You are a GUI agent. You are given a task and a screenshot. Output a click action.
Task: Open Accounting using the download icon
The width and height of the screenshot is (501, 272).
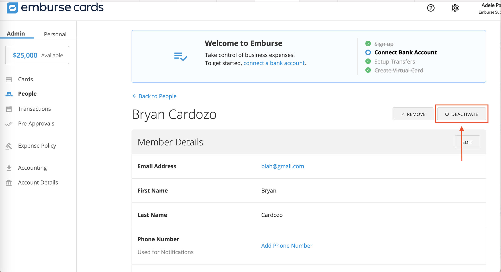9,168
